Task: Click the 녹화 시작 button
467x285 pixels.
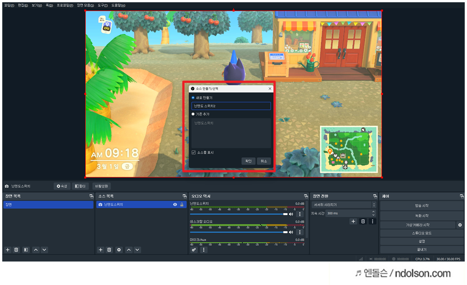Action: pyautogui.click(x=422, y=215)
